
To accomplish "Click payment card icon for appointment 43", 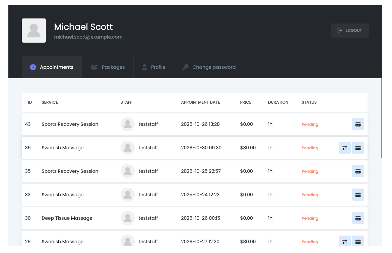I will tap(358, 124).
